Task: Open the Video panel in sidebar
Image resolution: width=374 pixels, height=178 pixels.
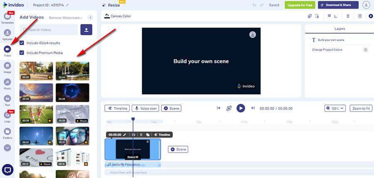Action: pyautogui.click(x=7, y=49)
